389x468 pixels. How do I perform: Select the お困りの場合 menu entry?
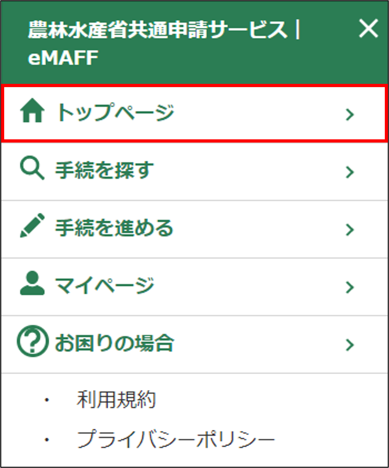click(x=115, y=343)
